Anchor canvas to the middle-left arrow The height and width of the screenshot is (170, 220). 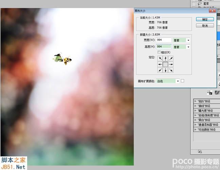(x=160, y=64)
